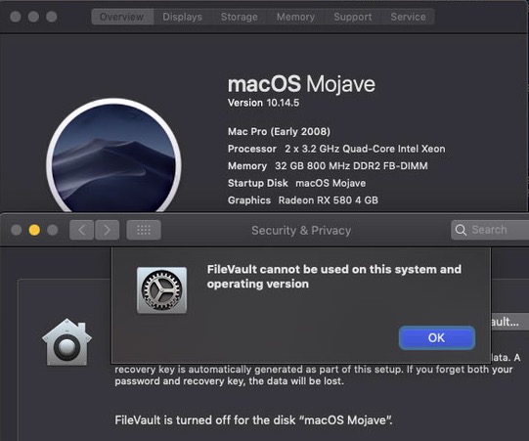Open the Displays tab
Screen dimensions: 529x441
point(182,17)
